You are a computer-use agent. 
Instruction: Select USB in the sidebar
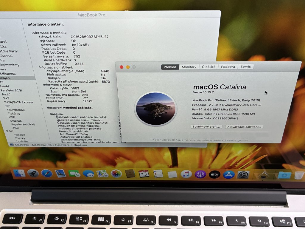pyautogui.click(x=12, y=117)
